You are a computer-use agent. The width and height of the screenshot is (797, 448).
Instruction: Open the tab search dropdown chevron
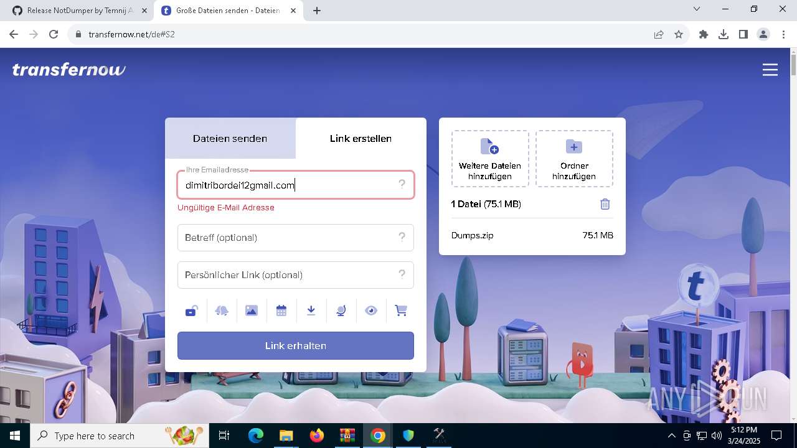coord(697,9)
